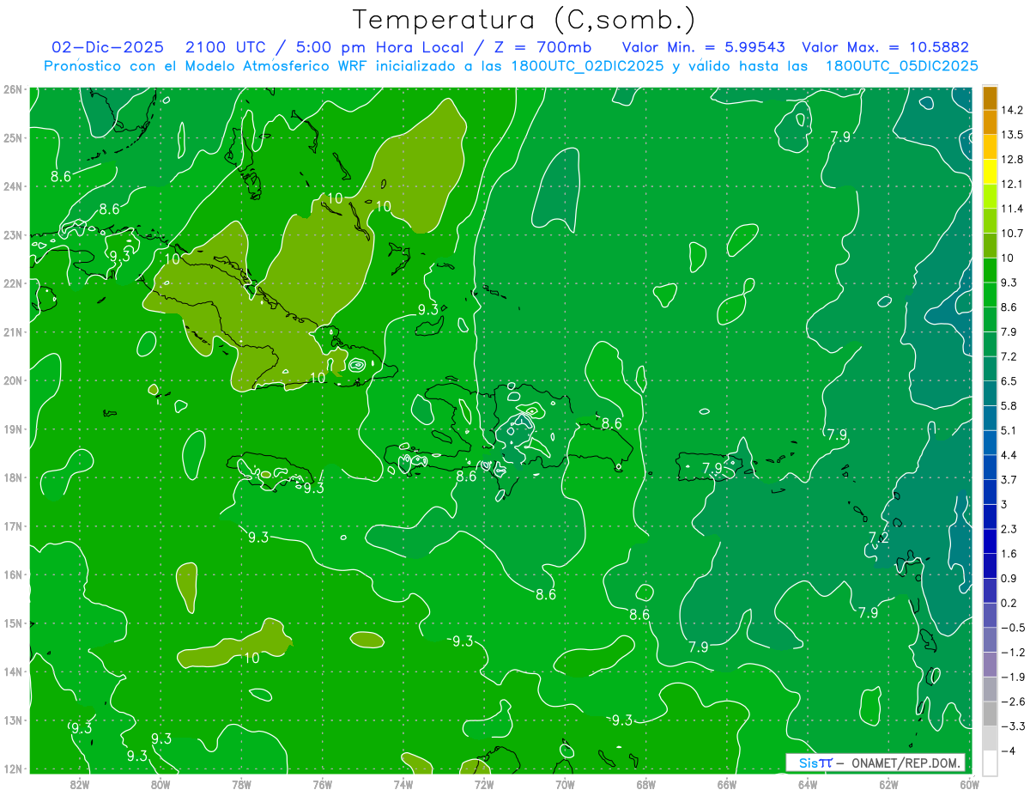Click the colorbar label "5.1"

pos(1009,430)
